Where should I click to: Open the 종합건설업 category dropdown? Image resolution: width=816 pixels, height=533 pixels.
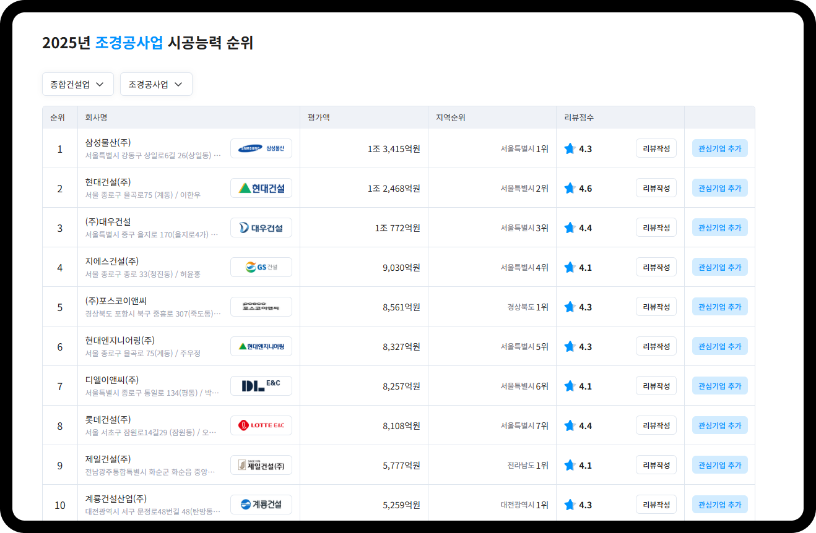pos(78,84)
